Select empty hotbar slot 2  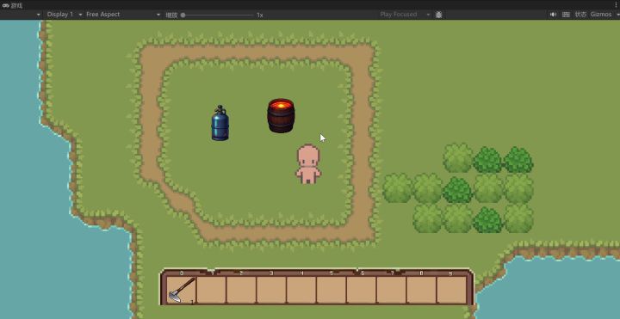[241, 290]
